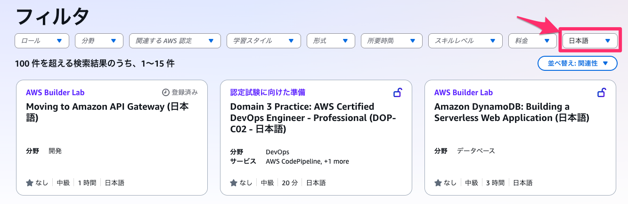Click the search result count text
This screenshot has width=628, height=204.
(95, 63)
